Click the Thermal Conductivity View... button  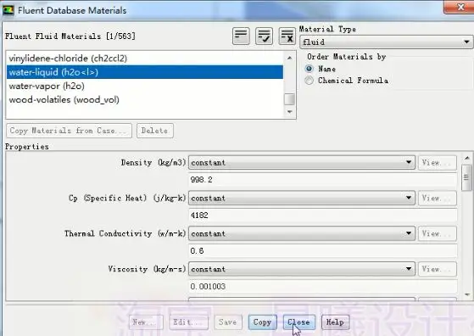click(x=438, y=233)
